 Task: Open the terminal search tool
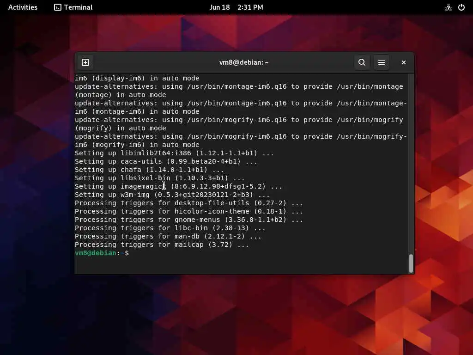(x=362, y=62)
